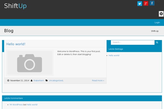Screen dimensions: 164x109
Task: Click the clock icon beside November 21, 2014
Action: click(8, 80)
